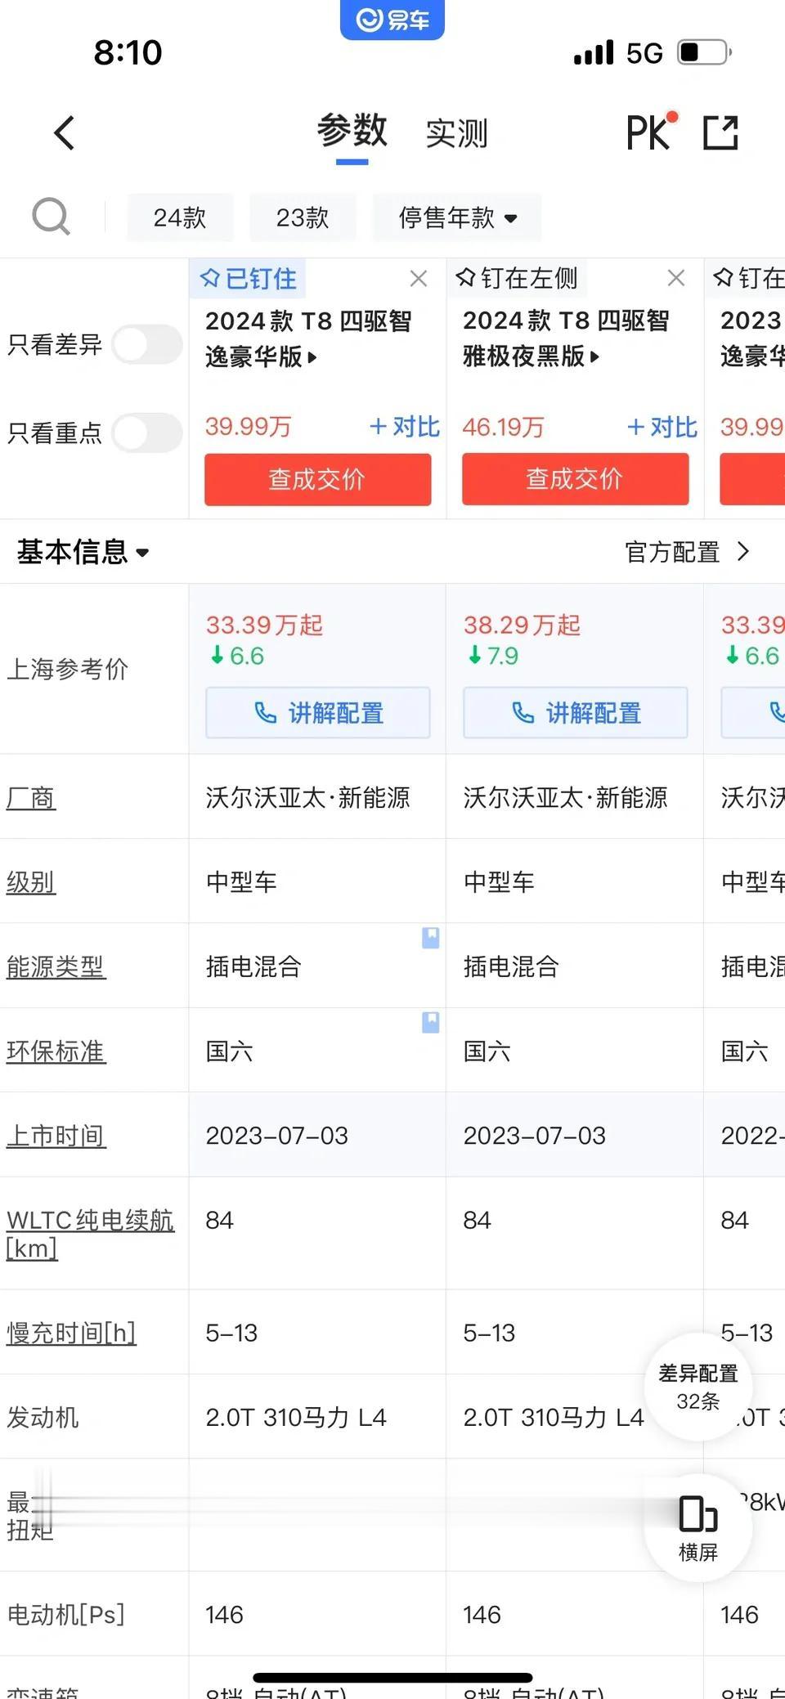Open the 慢充时间[h] parameter explanation

pyautogui.click(x=71, y=1333)
